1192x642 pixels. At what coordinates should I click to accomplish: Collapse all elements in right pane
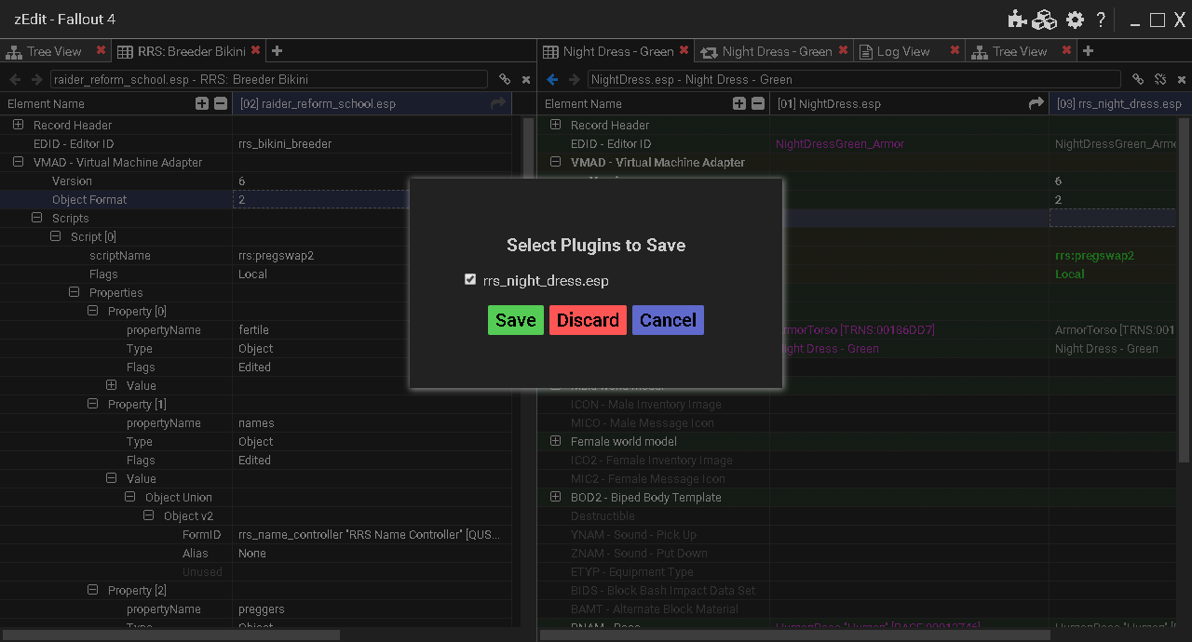(x=757, y=103)
